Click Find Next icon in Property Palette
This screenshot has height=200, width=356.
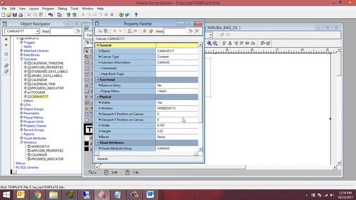click(190, 31)
